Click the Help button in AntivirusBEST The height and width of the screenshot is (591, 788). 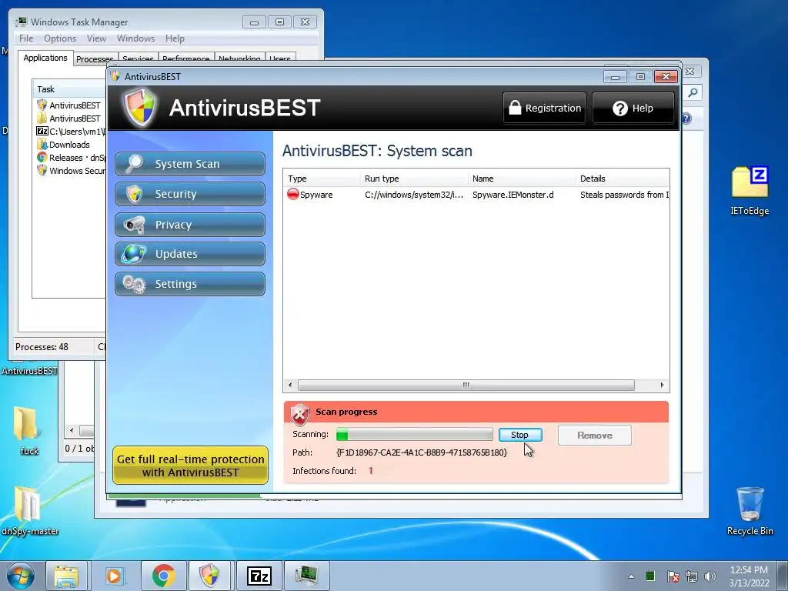[x=633, y=108]
